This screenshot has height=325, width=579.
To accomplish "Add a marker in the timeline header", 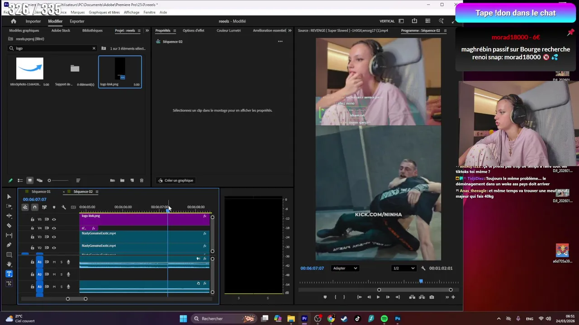I will point(54,207).
